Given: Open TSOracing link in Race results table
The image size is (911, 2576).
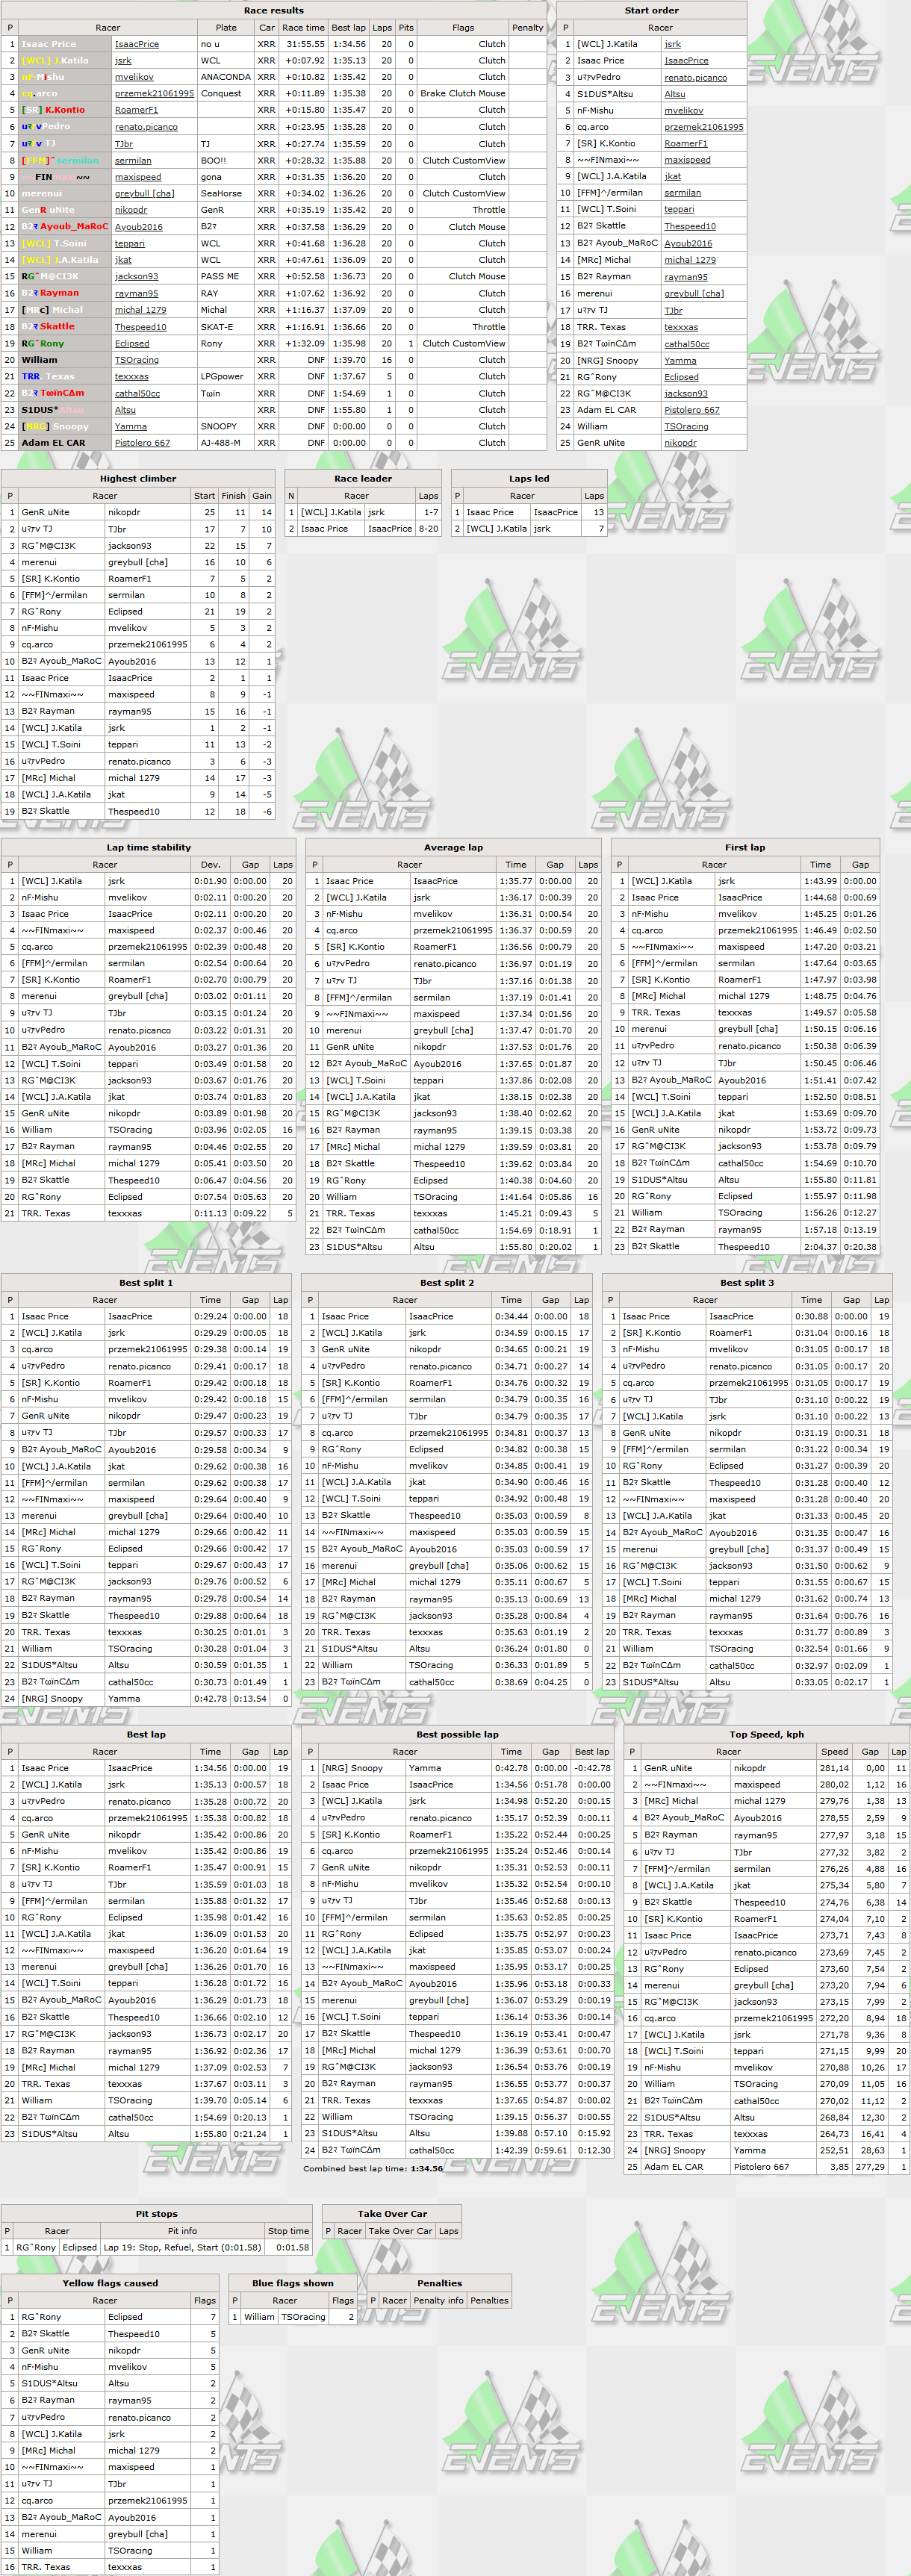Looking at the screenshot, I should 137,360.
